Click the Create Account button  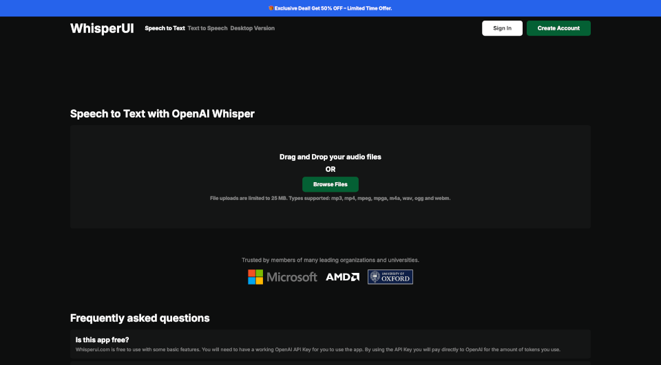558,28
